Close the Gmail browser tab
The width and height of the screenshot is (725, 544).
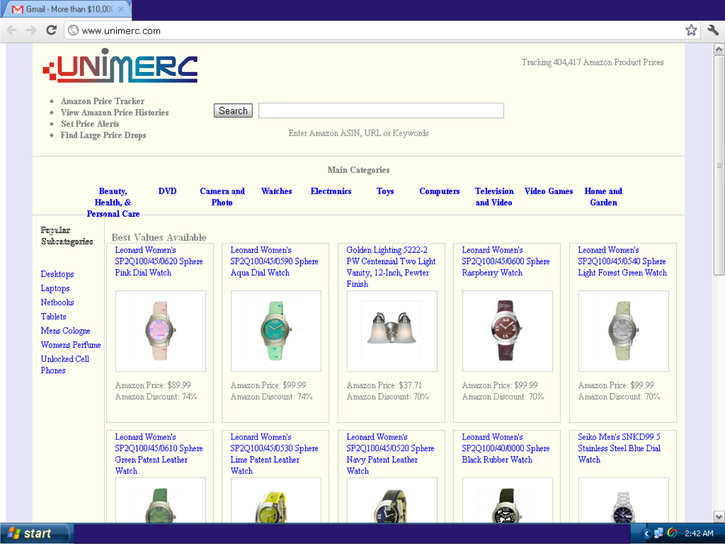pos(121,9)
